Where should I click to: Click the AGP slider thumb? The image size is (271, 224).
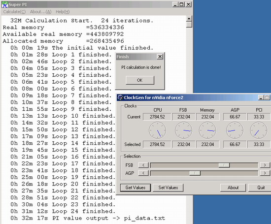pos(195,173)
